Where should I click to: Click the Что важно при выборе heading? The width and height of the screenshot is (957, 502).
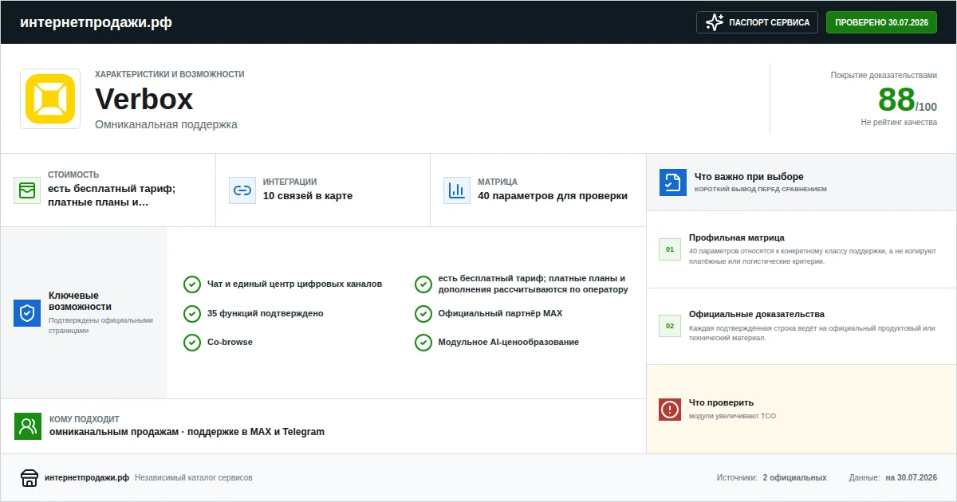[x=749, y=177]
